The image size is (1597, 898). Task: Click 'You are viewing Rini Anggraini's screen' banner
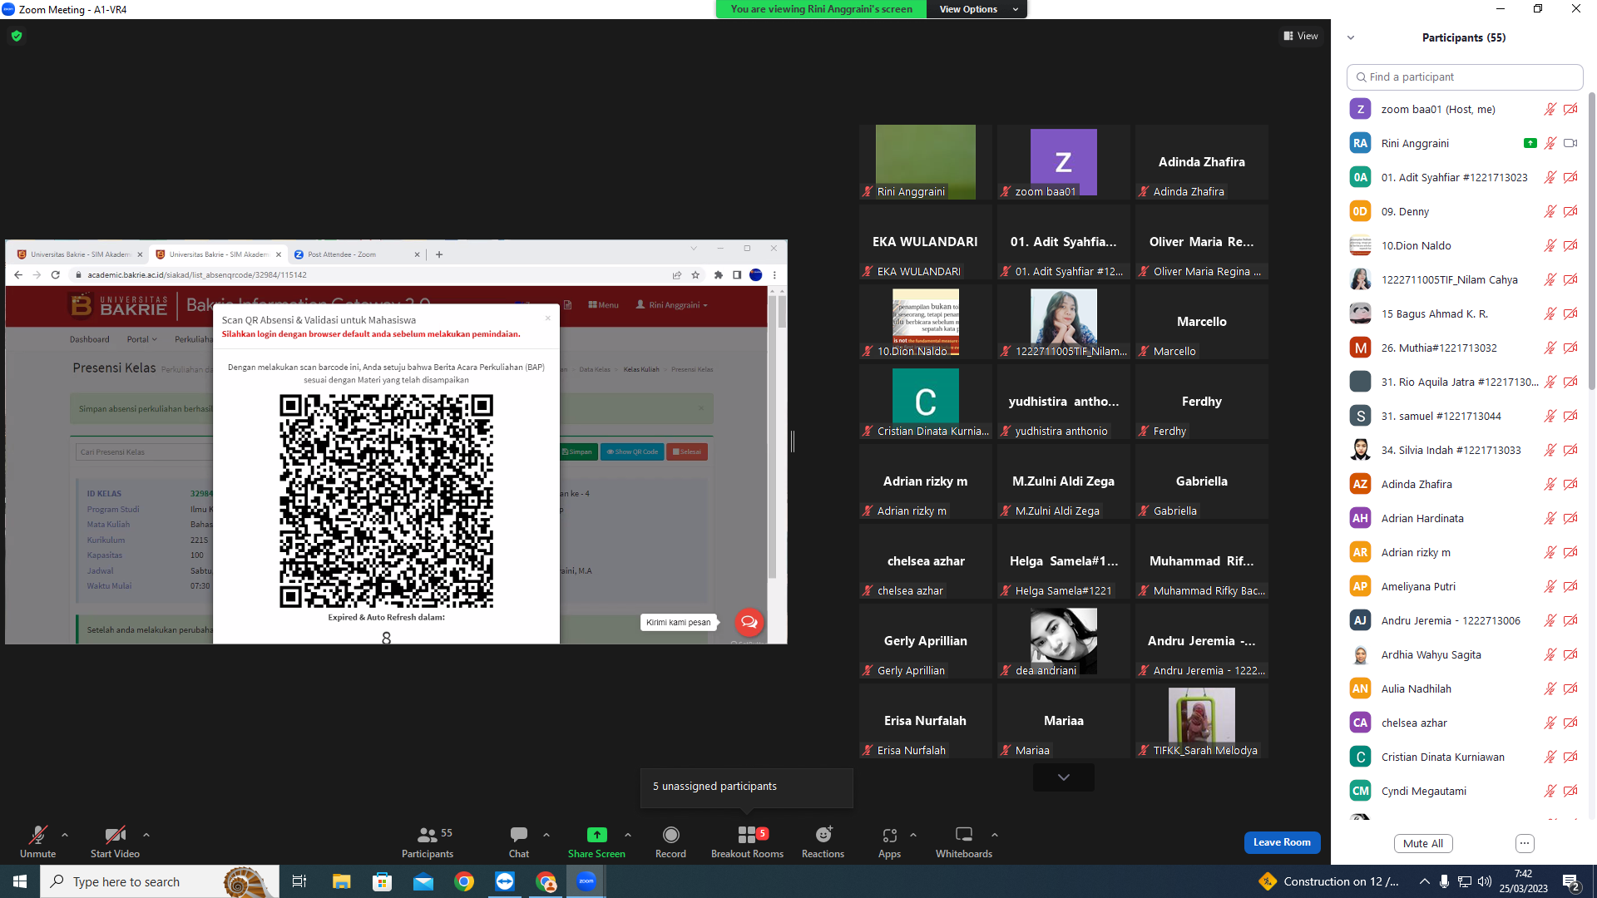(x=821, y=9)
